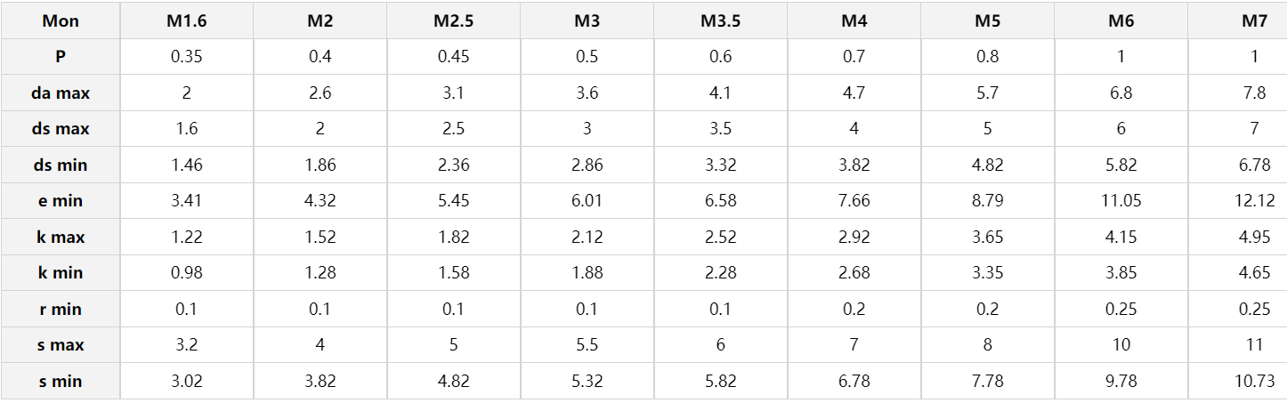This screenshot has height=403, width=1287.
Task: Click the Mon header cell
Action: point(61,20)
